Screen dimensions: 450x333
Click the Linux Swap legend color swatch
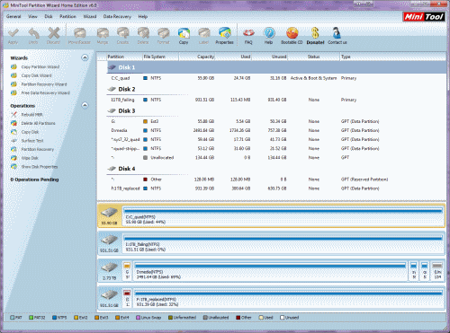pos(138,318)
